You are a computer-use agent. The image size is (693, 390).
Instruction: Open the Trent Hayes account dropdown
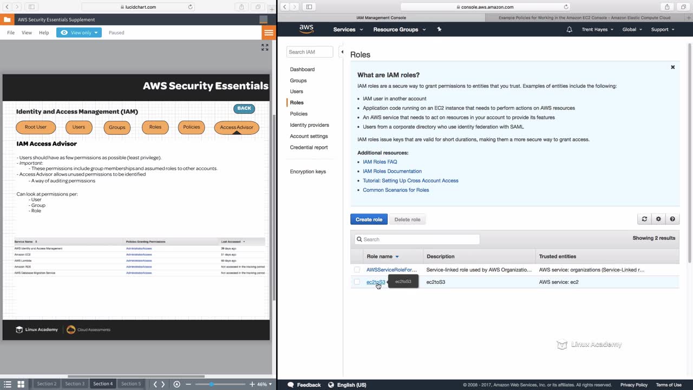tap(598, 29)
